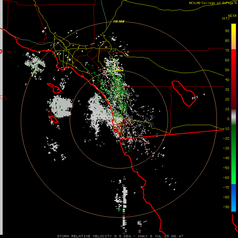Click the -70 value on velocity scale
The width and height of the screenshot is (238, 238).
coord(226,187)
